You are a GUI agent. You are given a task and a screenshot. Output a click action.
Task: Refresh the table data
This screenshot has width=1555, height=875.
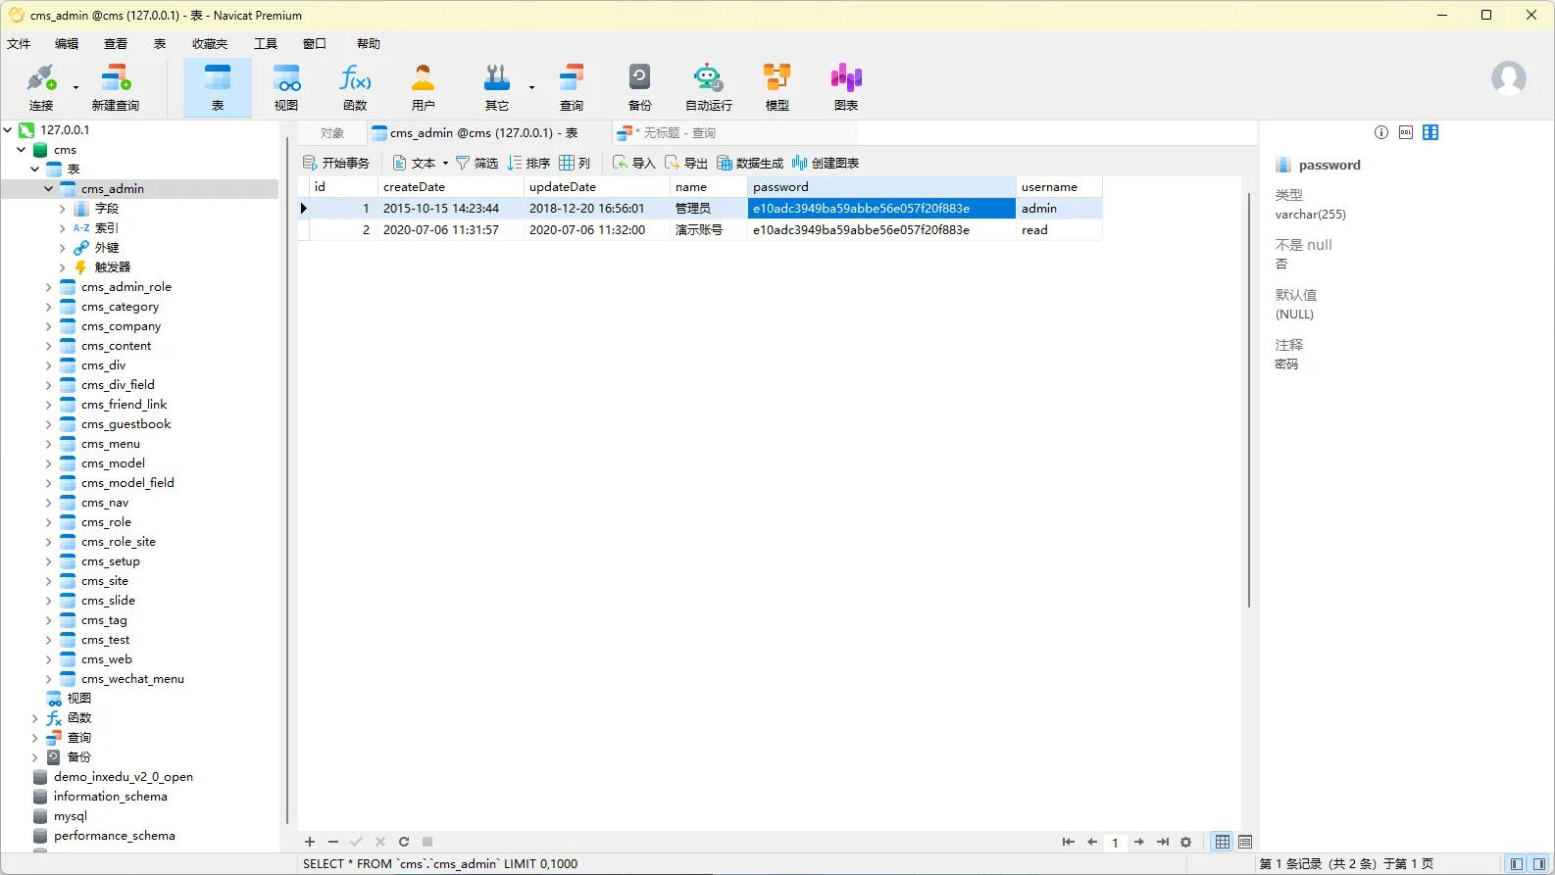tap(404, 842)
